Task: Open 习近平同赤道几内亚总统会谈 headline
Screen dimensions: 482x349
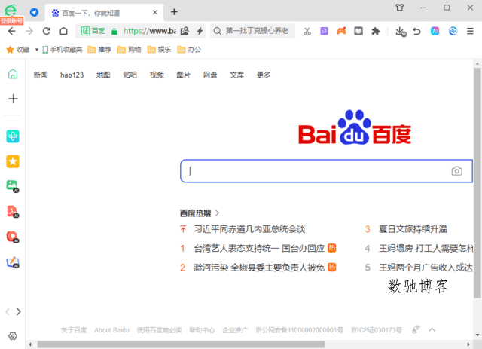Action: (249, 229)
